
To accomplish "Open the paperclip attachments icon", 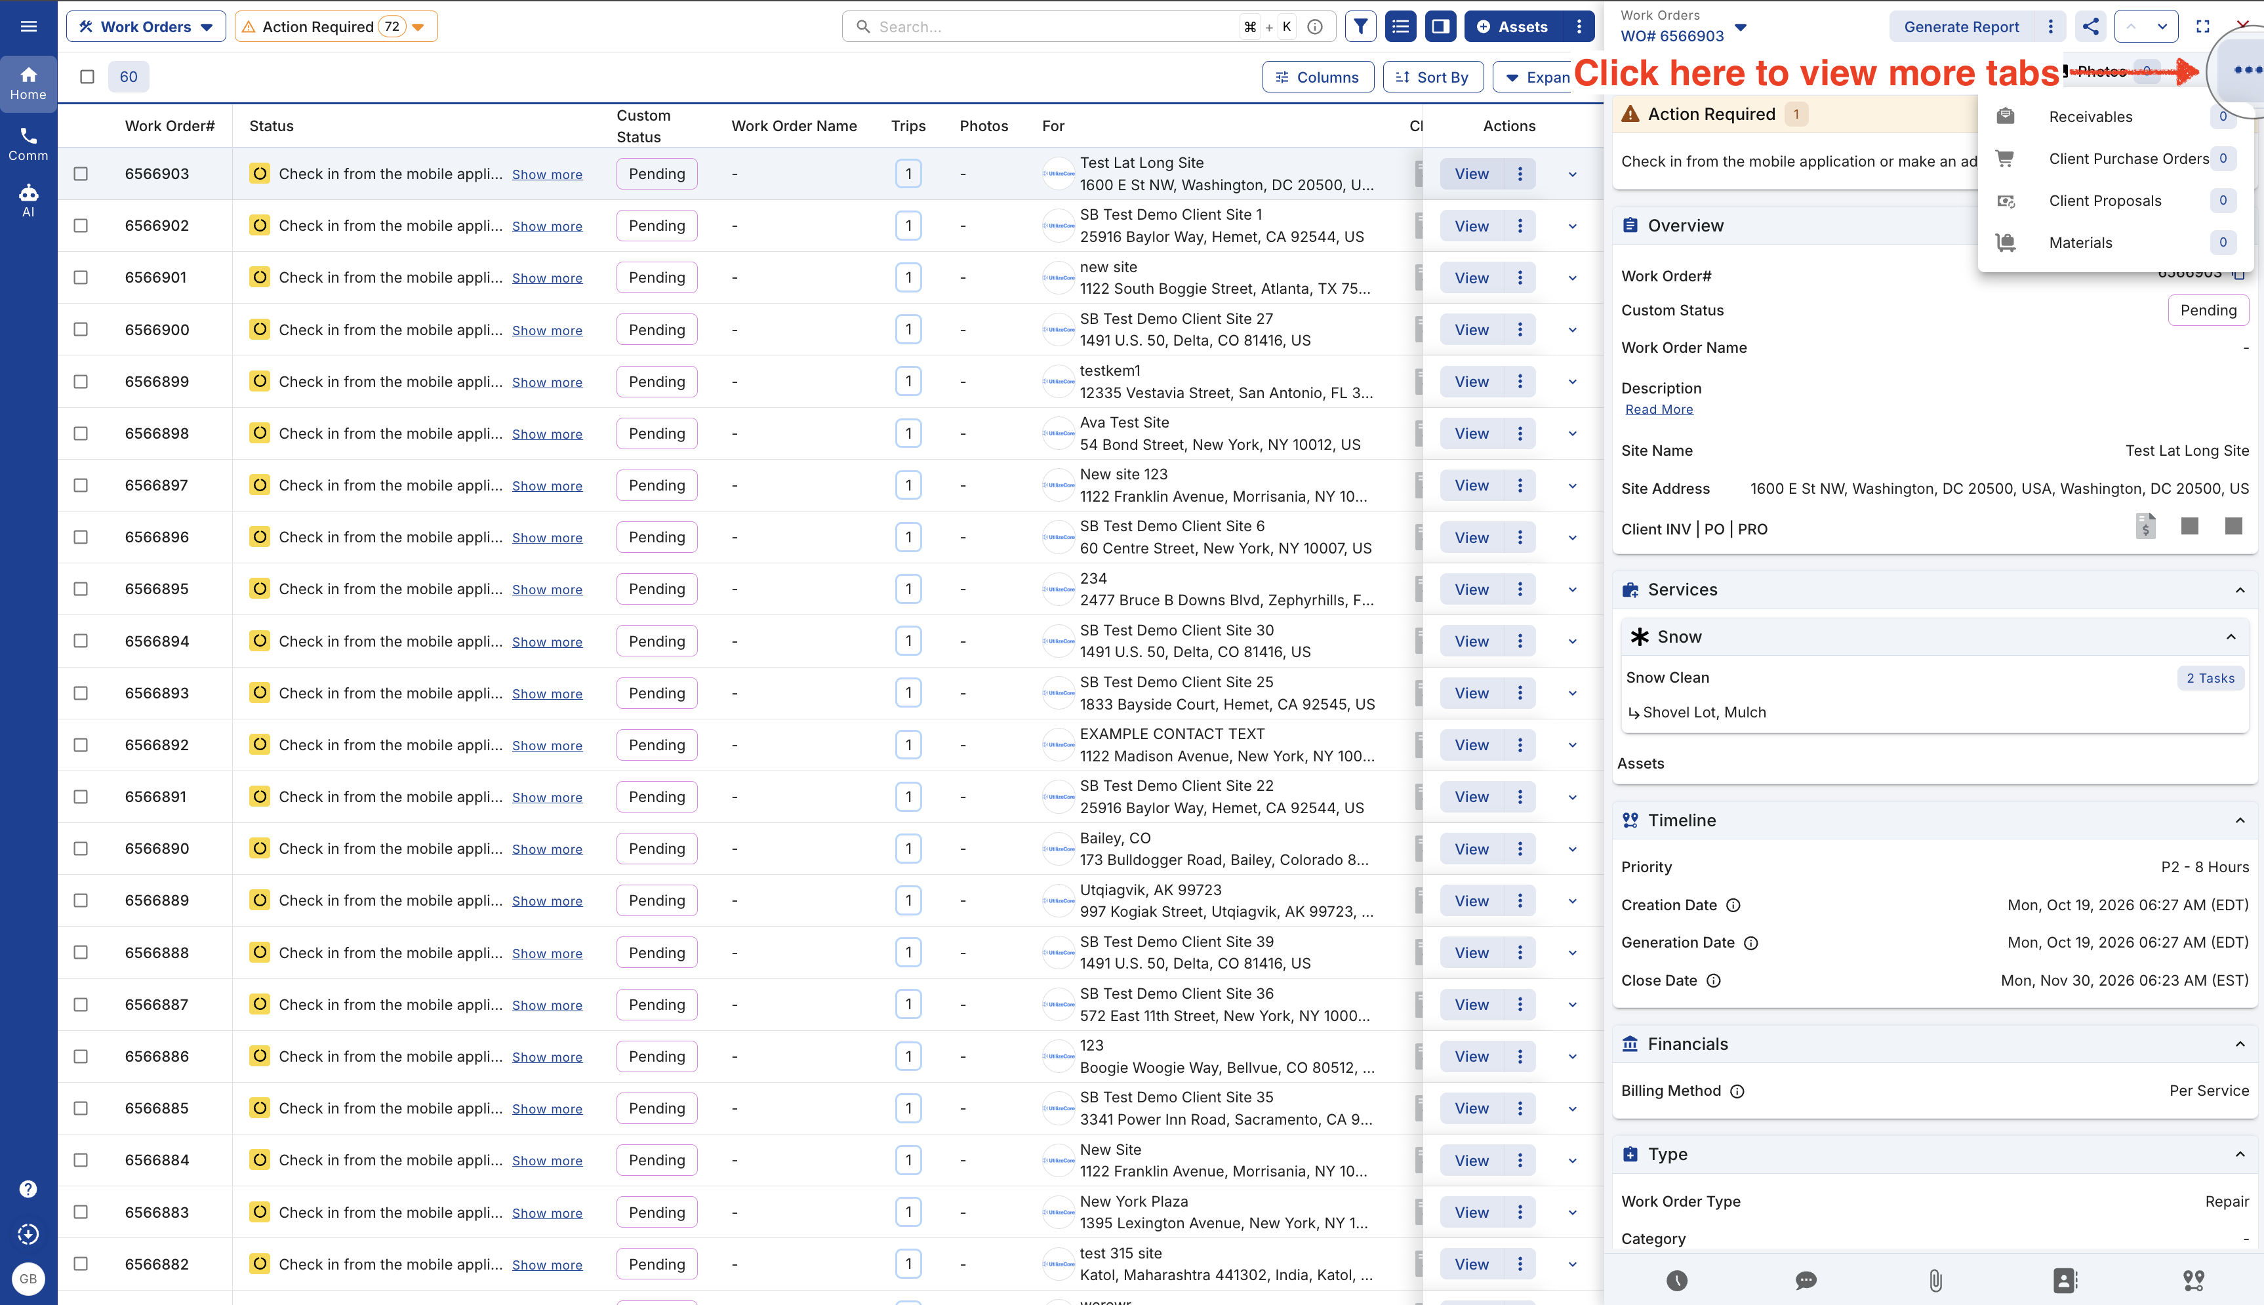I will (1935, 1280).
